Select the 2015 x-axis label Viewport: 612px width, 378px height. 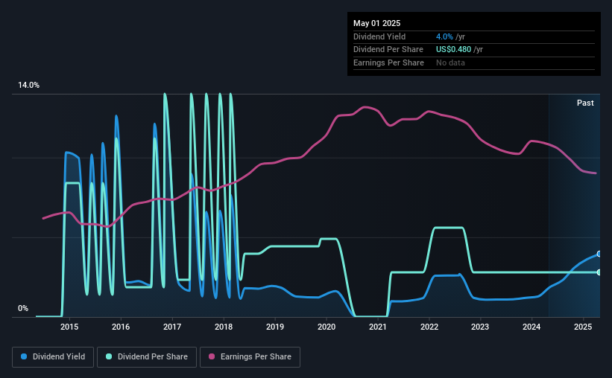tap(69, 327)
